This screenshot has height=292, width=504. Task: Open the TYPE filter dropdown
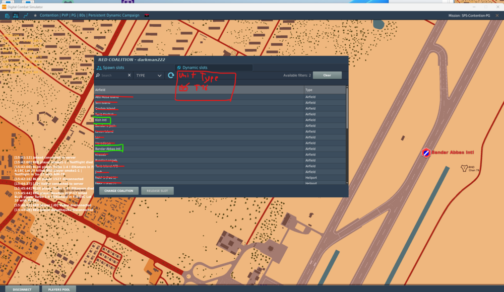point(149,76)
